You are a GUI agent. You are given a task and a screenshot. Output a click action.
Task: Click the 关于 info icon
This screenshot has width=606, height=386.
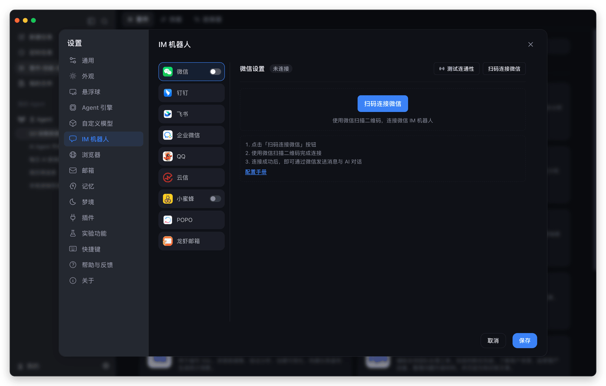(73, 280)
